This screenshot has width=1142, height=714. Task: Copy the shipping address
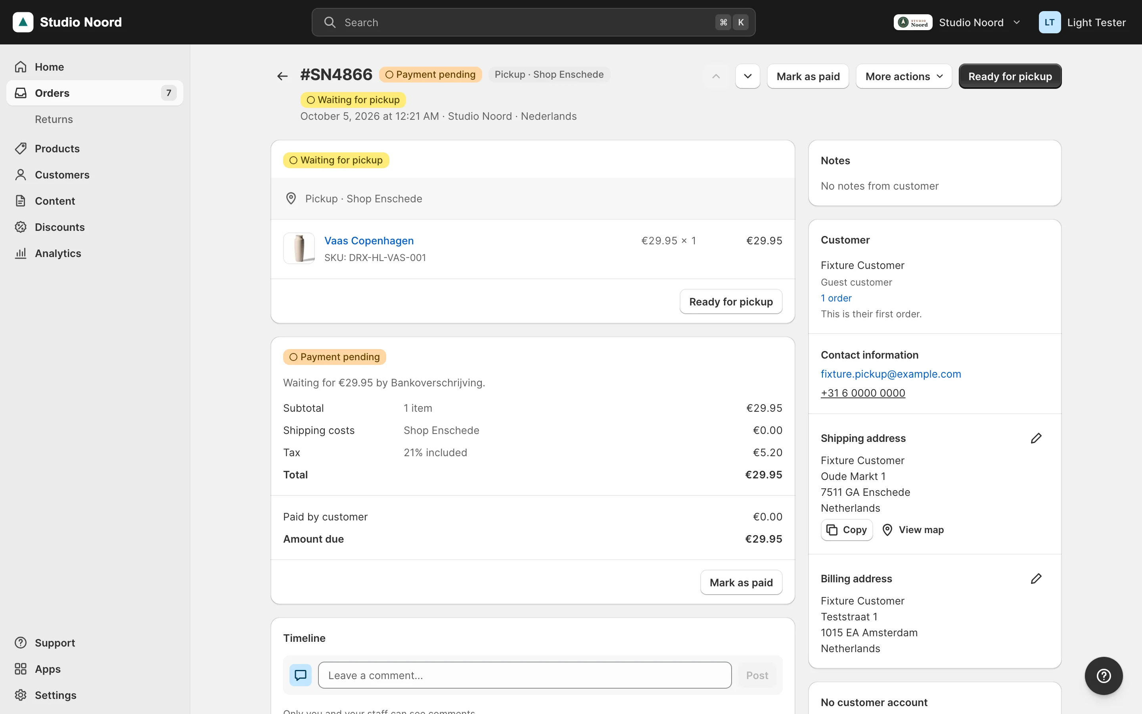[x=847, y=530]
